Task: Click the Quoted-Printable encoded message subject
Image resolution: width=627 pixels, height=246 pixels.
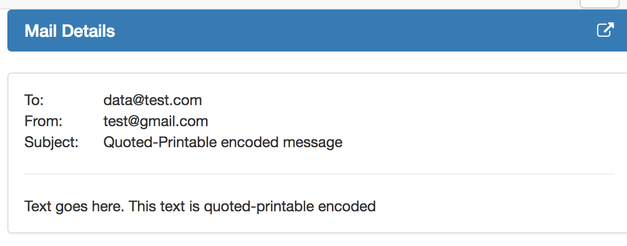Action: pos(223,142)
